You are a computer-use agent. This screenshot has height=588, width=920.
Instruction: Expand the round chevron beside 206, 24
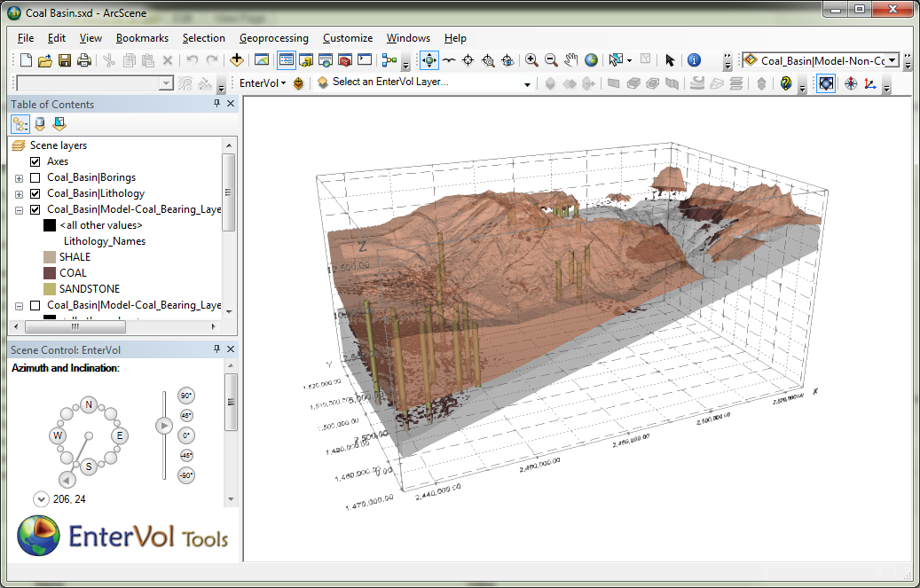(x=41, y=499)
